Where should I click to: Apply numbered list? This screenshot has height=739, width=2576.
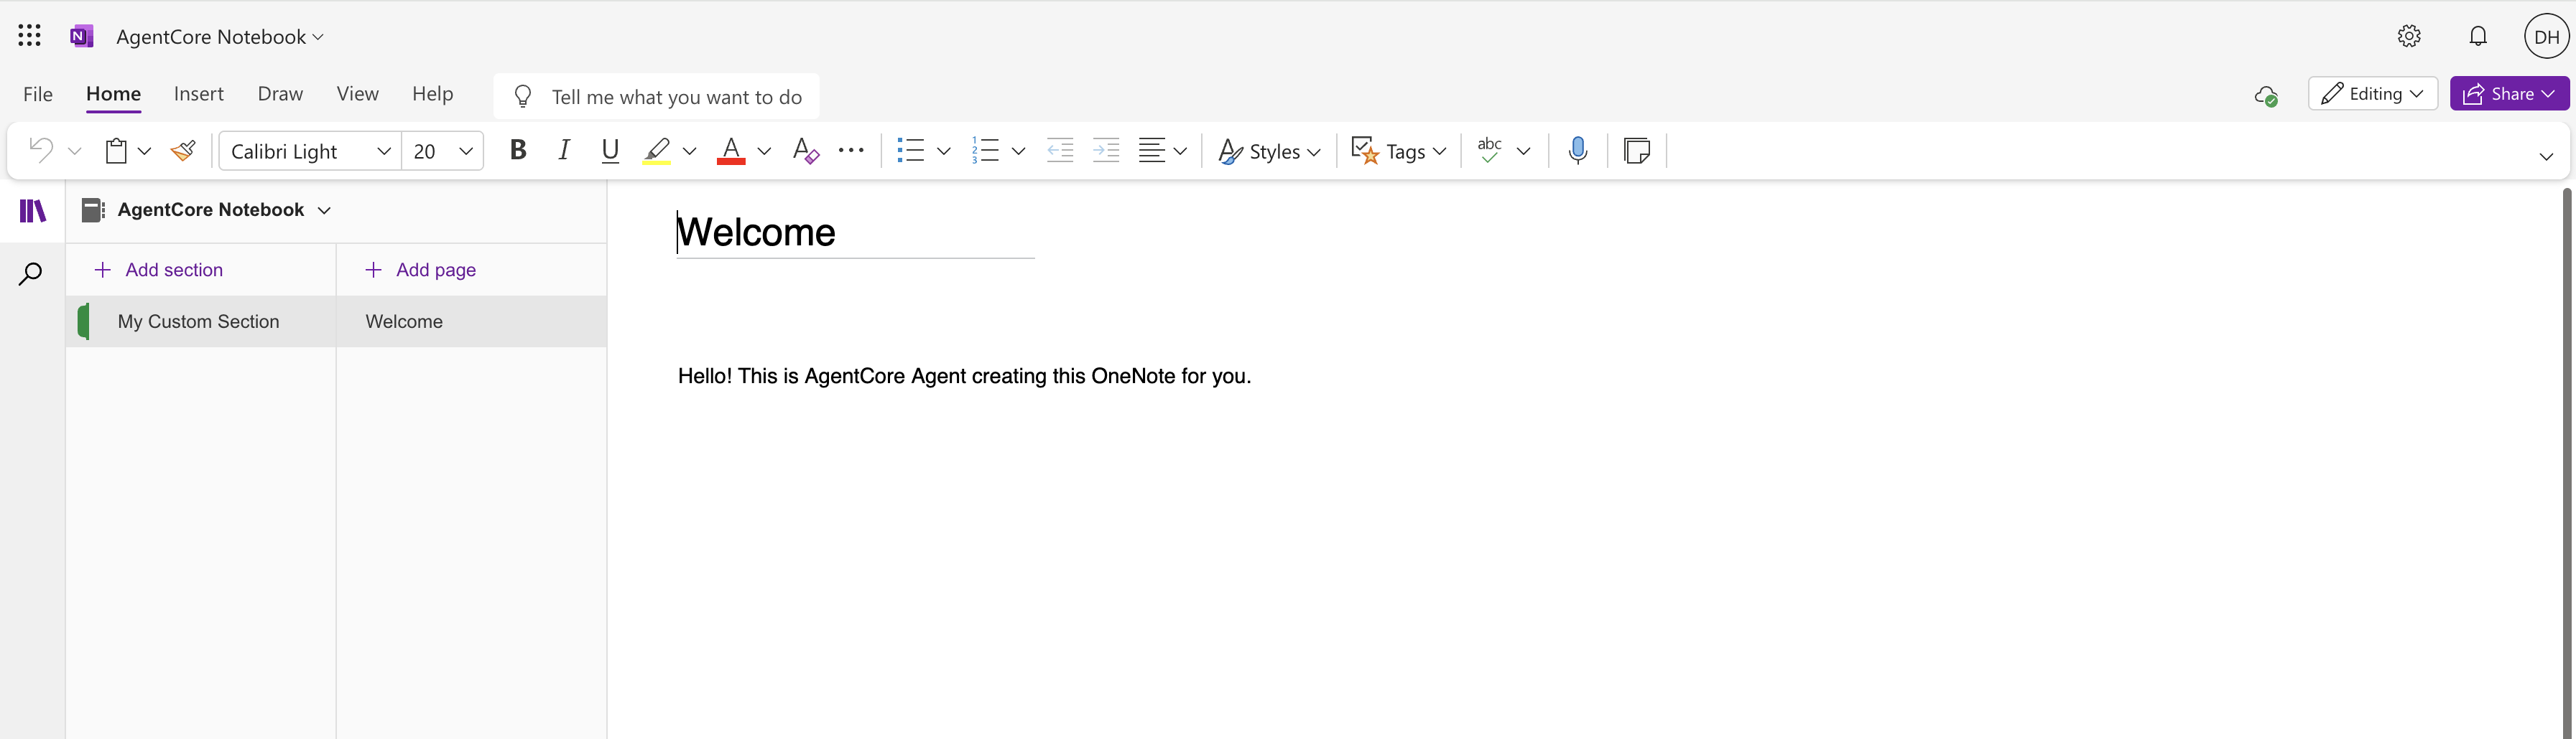985,151
